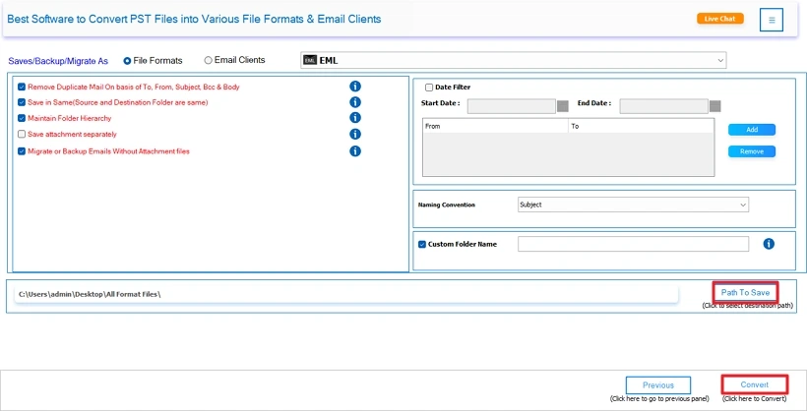Click info icon beside Remove Duplicate Mail
The height and width of the screenshot is (411, 807).
pos(355,87)
